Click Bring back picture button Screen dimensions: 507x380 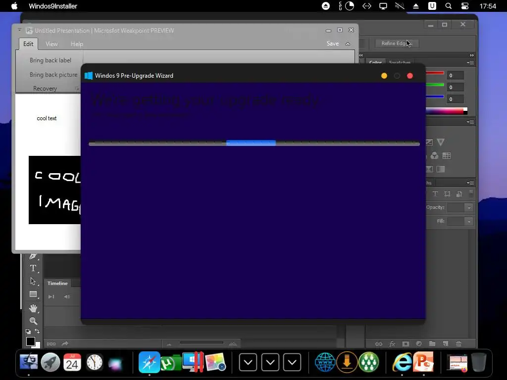click(x=53, y=75)
